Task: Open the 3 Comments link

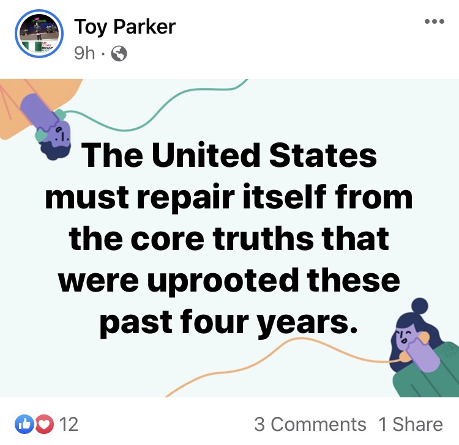Action: (x=310, y=424)
